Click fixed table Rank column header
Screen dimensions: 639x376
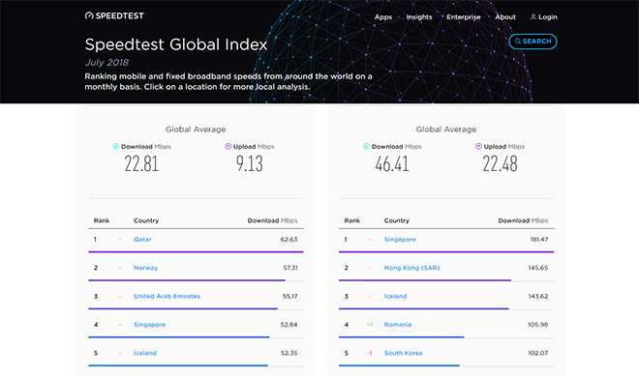click(352, 220)
